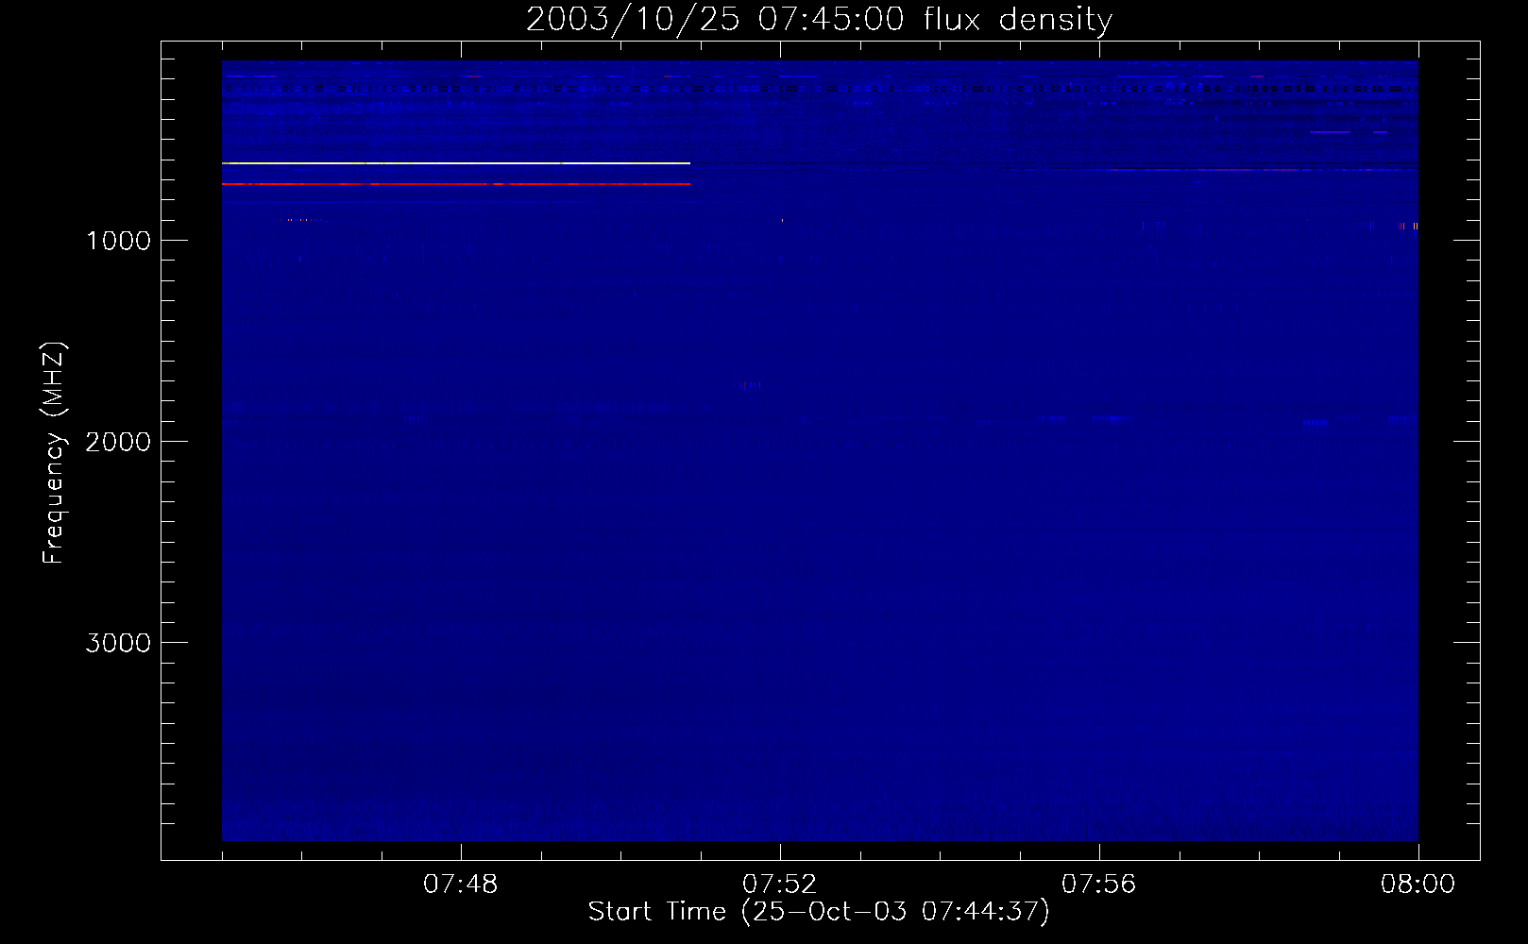Click the yellow horizontal emission line
This screenshot has height=944, width=1528.
(456, 163)
